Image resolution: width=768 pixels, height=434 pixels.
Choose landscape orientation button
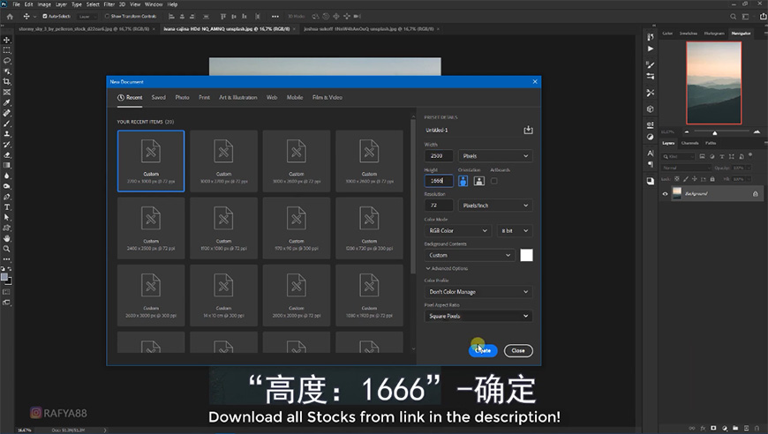click(x=479, y=181)
